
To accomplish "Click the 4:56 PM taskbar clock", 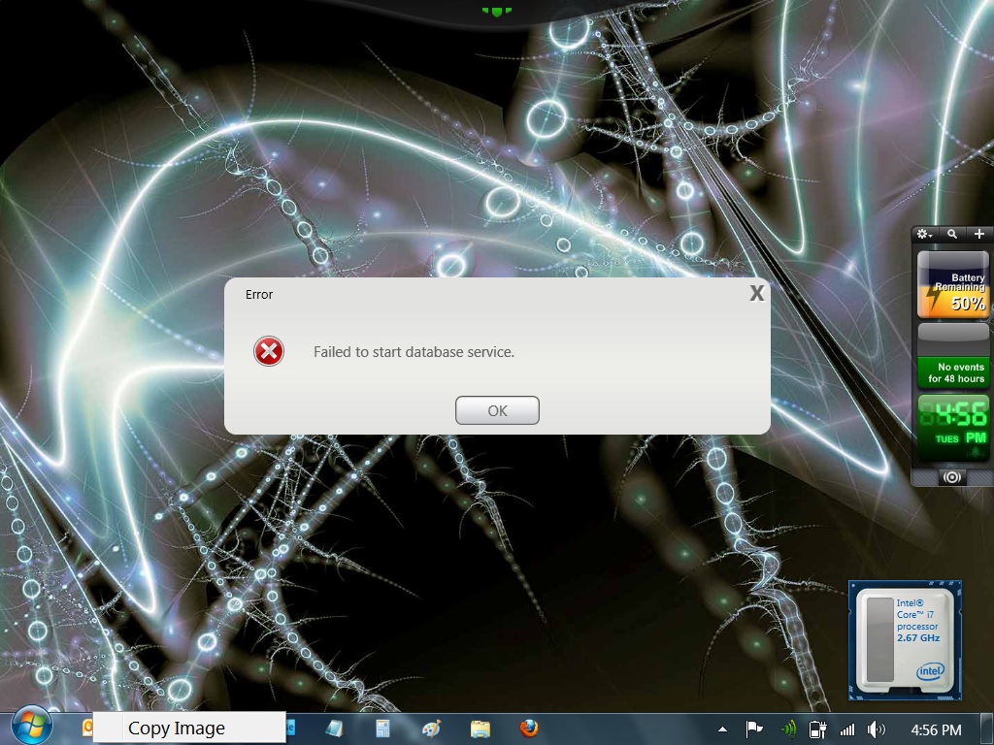I will click(936, 729).
